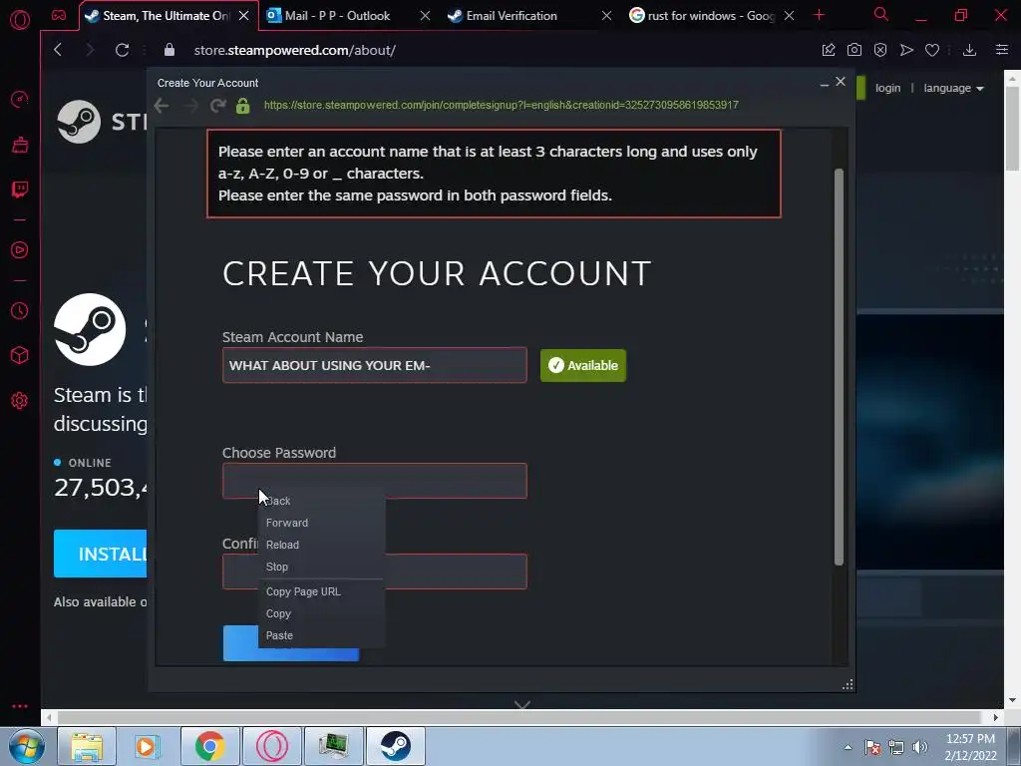Click the Steam Account Name field
The image size is (1021, 766).
(375, 365)
